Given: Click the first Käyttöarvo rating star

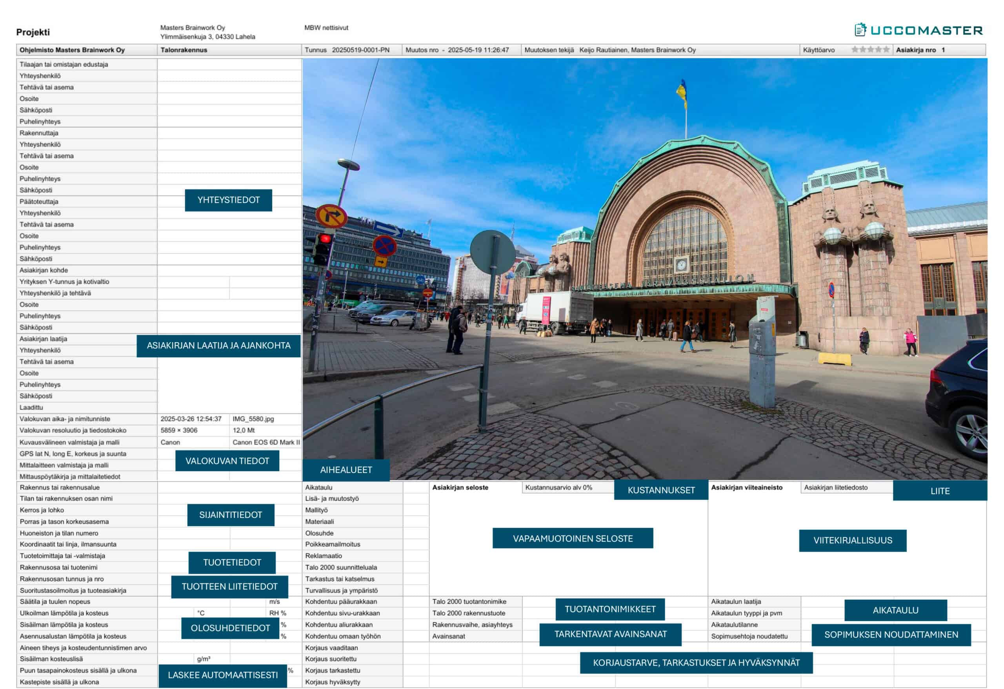Looking at the screenshot, I should pyautogui.click(x=855, y=50).
